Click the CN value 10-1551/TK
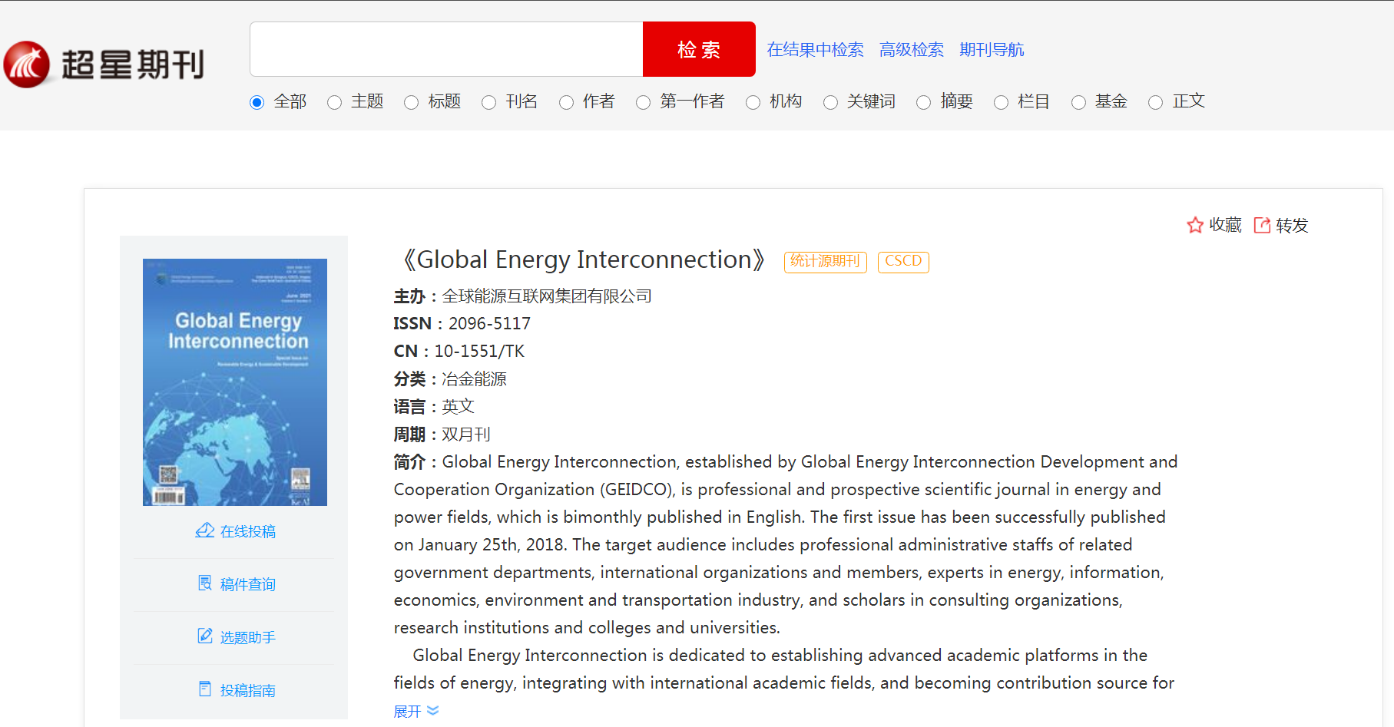The width and height of the screenshot is (1394, 727). pyautogui.click(x=479, y=351)
